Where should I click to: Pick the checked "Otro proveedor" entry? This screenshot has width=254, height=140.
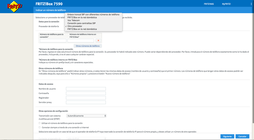click(75, 26)
